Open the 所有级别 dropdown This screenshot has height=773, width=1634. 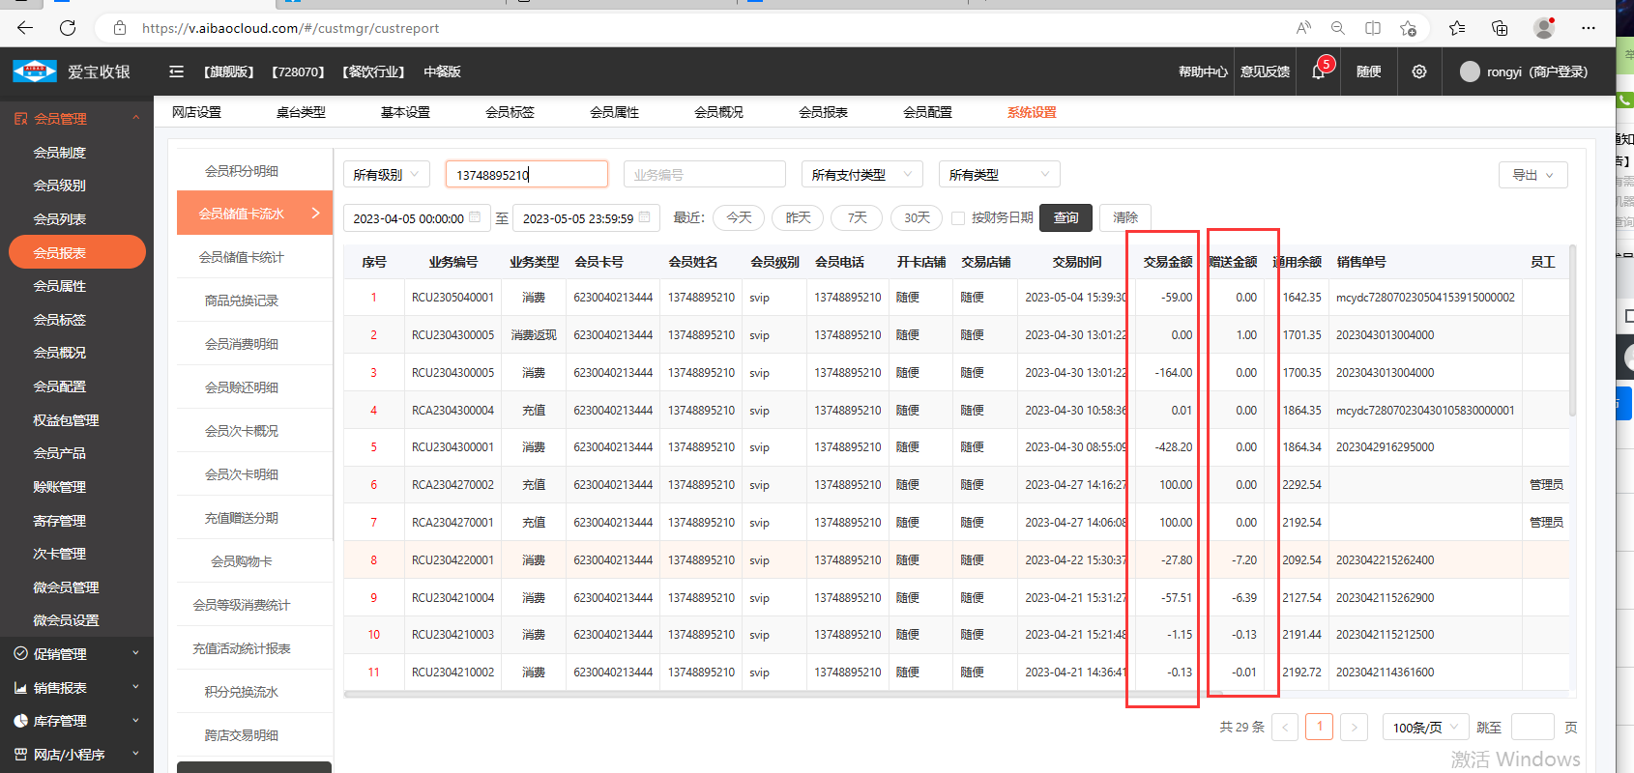coord(387,175)
